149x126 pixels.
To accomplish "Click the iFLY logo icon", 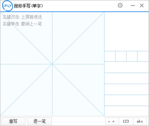I will coord(7,6).
